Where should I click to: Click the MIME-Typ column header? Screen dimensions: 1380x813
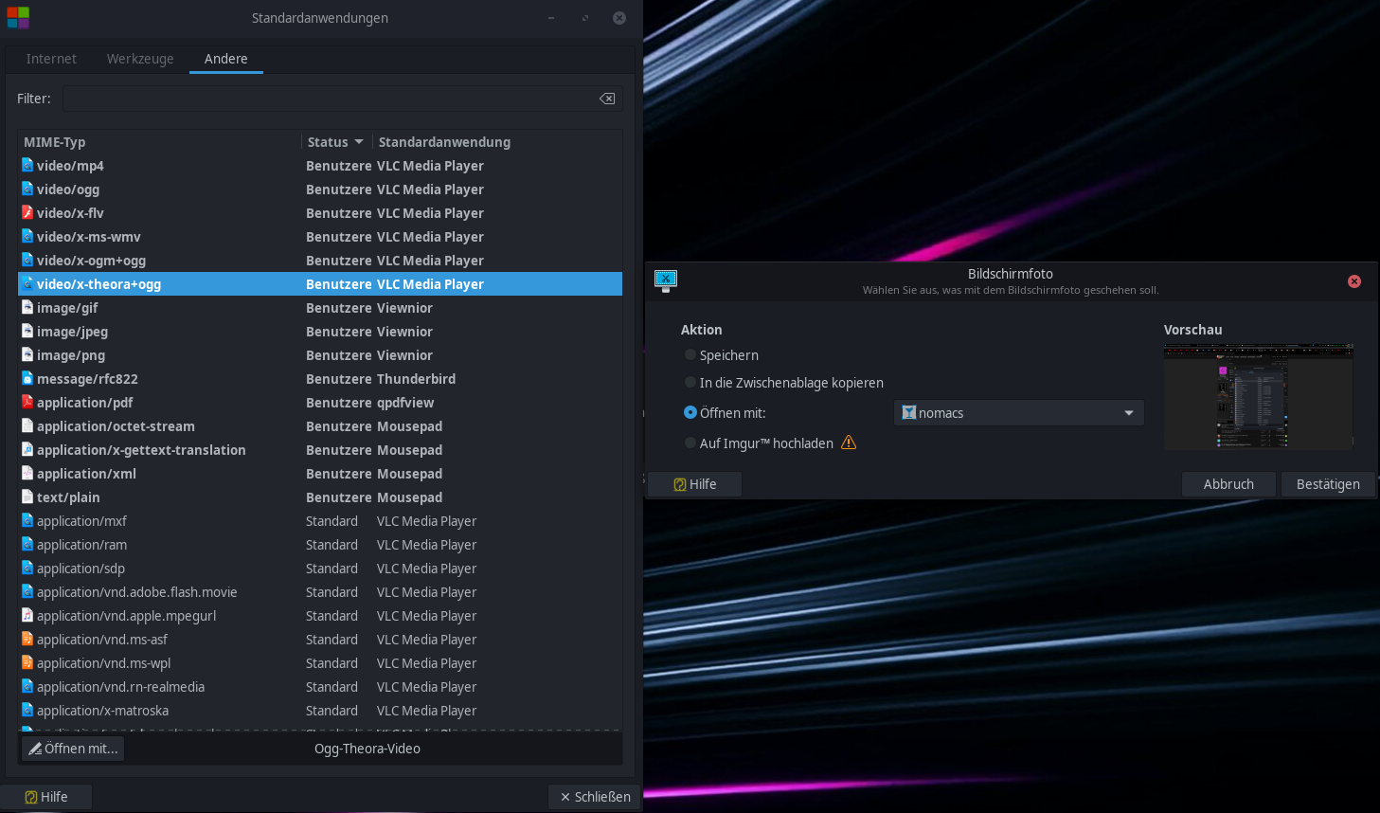coord(159,142)
